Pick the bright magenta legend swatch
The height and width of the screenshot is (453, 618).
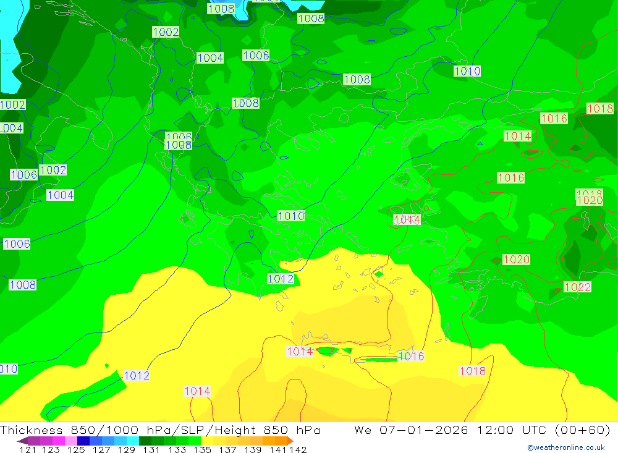click(59, 441)
